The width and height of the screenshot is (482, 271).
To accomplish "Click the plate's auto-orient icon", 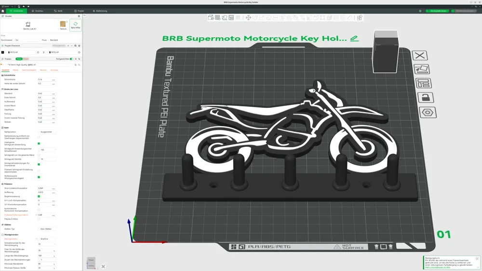I will click(421, 69).
